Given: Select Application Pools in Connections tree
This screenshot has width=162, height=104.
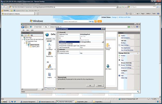Looking at the screenshot, I should click(32, 41).
